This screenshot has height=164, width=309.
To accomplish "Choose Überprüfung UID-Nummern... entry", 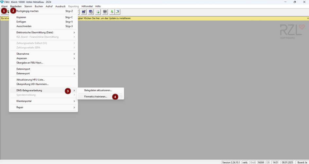I will tap(32, 84).
